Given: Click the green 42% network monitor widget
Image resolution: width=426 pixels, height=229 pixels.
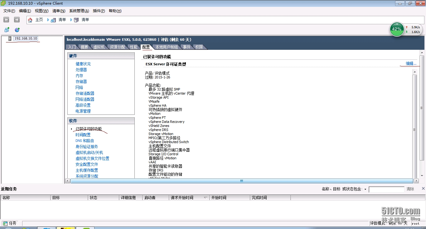Looking at the screenshot, I should (397, 29).
